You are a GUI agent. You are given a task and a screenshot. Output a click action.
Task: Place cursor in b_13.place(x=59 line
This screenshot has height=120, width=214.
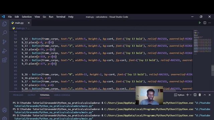coord(38,49)
